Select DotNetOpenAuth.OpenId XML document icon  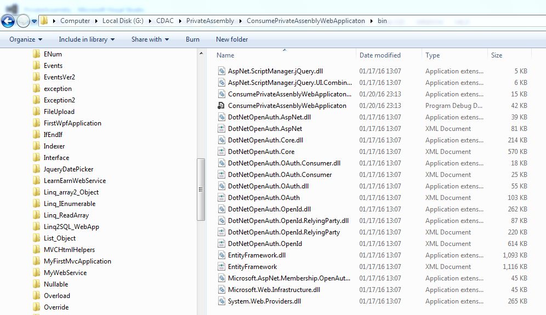pyautogui.click(x=221, y=243)
